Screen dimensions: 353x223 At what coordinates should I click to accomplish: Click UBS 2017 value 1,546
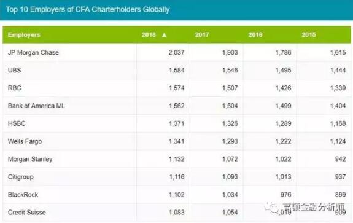[230, 70]
